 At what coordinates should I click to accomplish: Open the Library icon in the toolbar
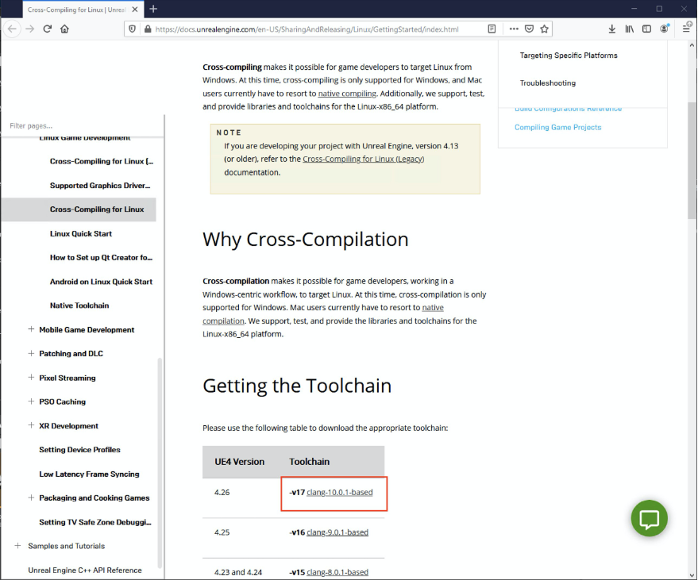(x=629, y=27)
